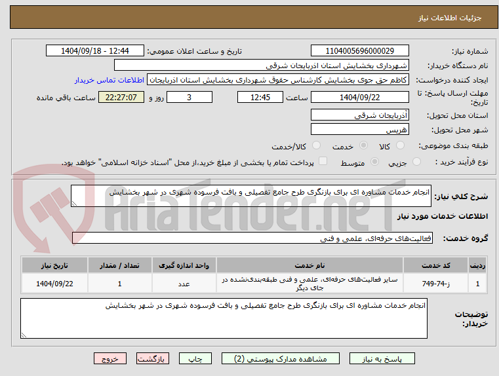Click the deadline date field 1404/09/22
Viewport: 499px width, 376px height.
coord(359,97)
